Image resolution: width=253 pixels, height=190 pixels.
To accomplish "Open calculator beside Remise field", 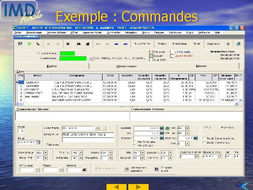I will [x=195, y=138].
